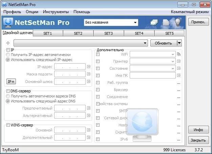Screen dimensions: 212x154
Task: Toggle the WiFi checkbox
Action: pyautogui.click(x=98, y=54)
